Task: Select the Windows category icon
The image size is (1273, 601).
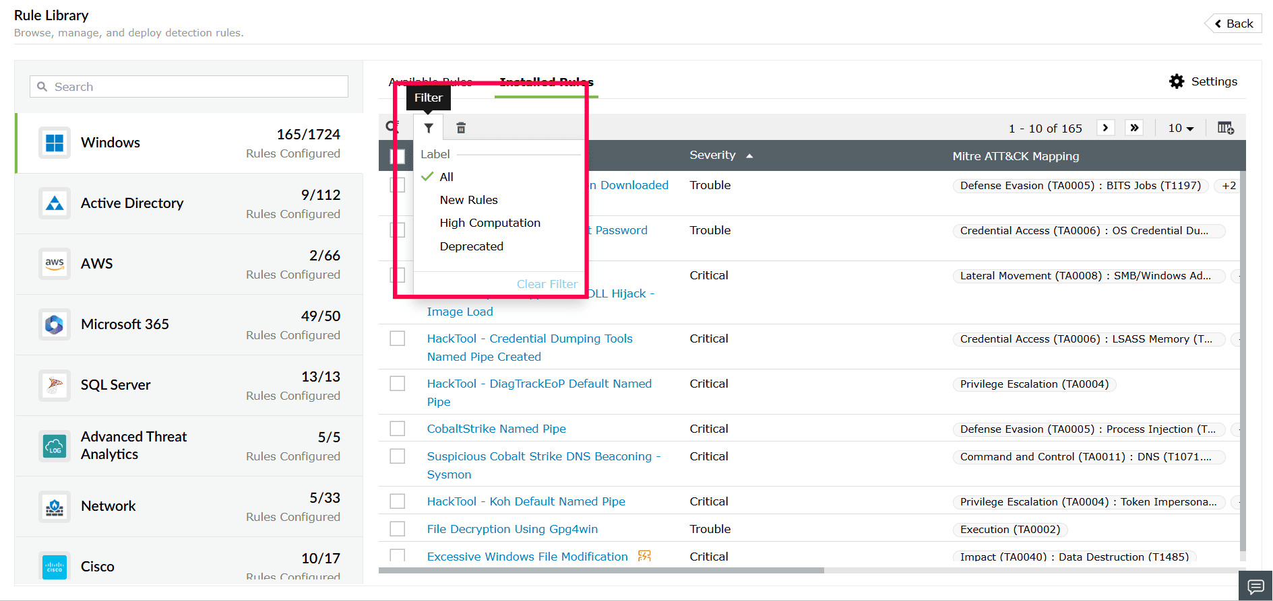Action: coord(55,143)
